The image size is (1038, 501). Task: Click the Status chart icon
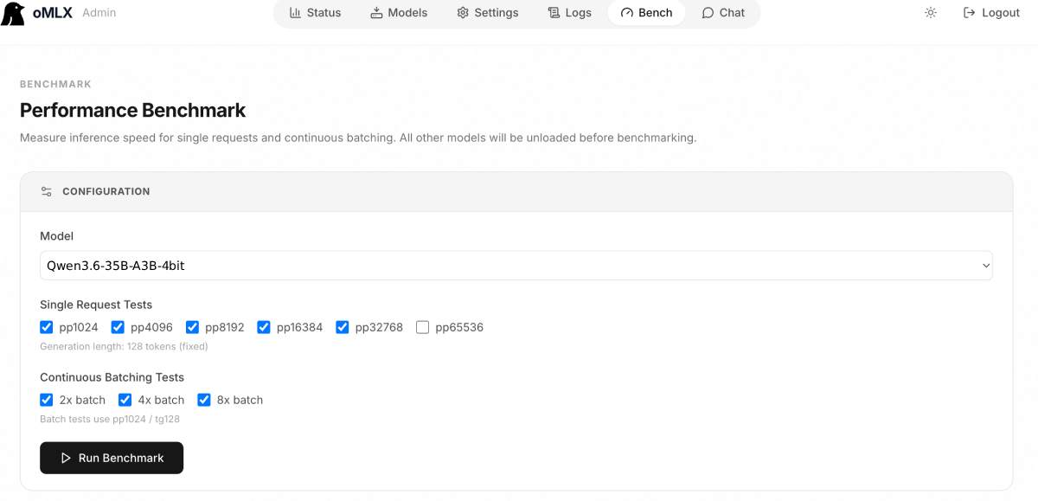pos(295,13)
